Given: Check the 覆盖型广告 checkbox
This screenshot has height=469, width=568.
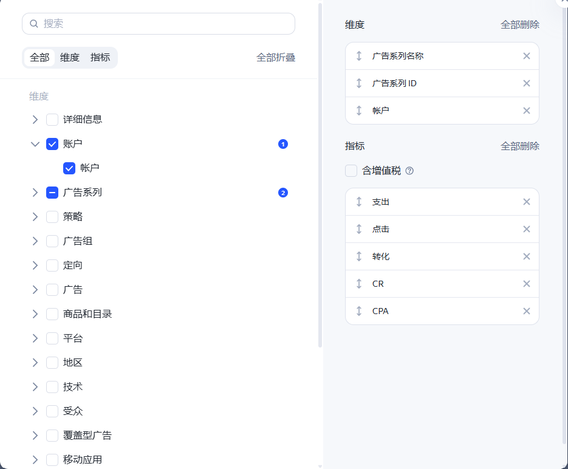Looking at the screenshot, I should 52,436.
